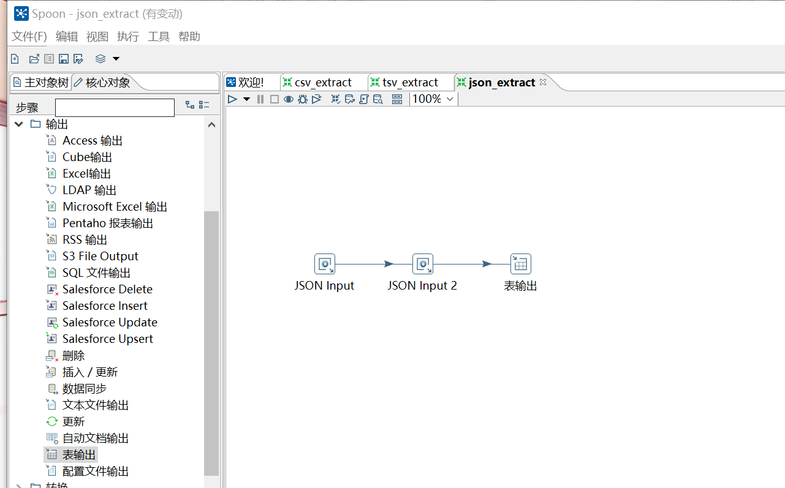Image resolution: width=785 pixels, height=488 pixels.
Task: Select Salesforce Upsert step
Action: 100,339
